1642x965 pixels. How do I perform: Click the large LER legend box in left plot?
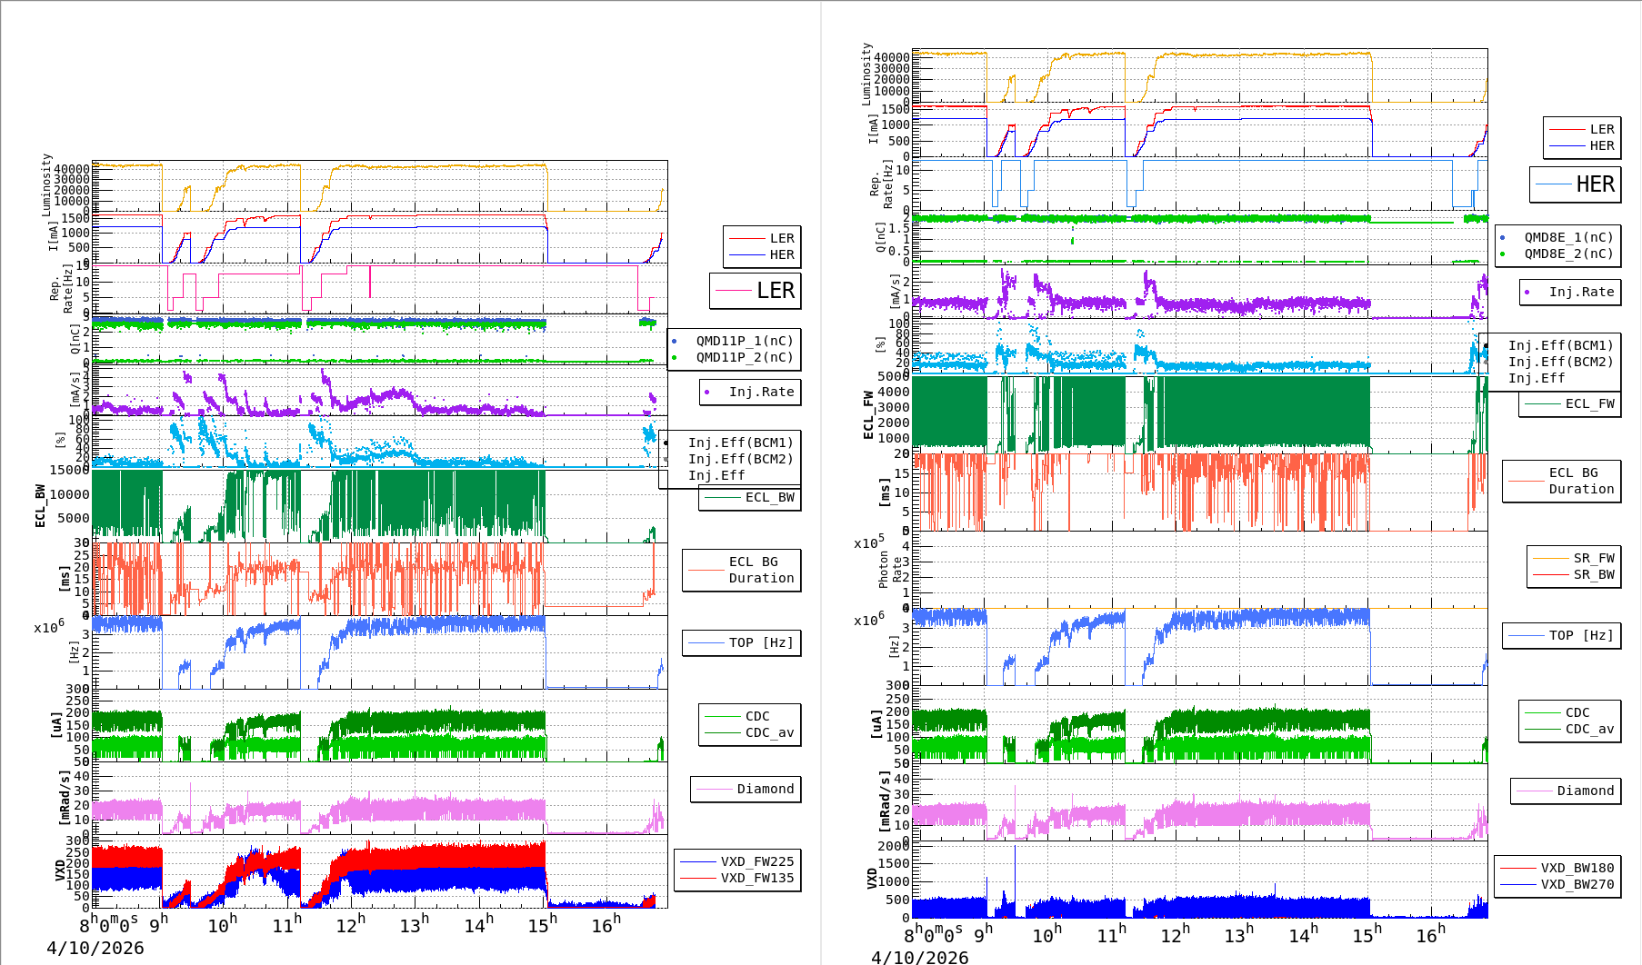click(x=756, y=291)
